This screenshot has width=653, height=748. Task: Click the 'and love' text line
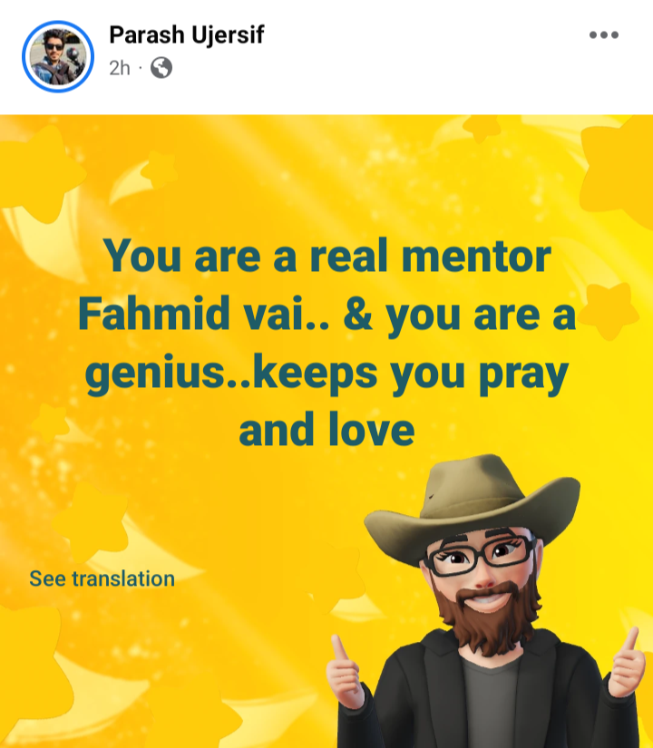(326, 430)
